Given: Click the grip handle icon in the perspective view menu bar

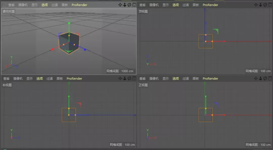Looking at the screenshot, I should pyautogui.click(x=4, y=5).
